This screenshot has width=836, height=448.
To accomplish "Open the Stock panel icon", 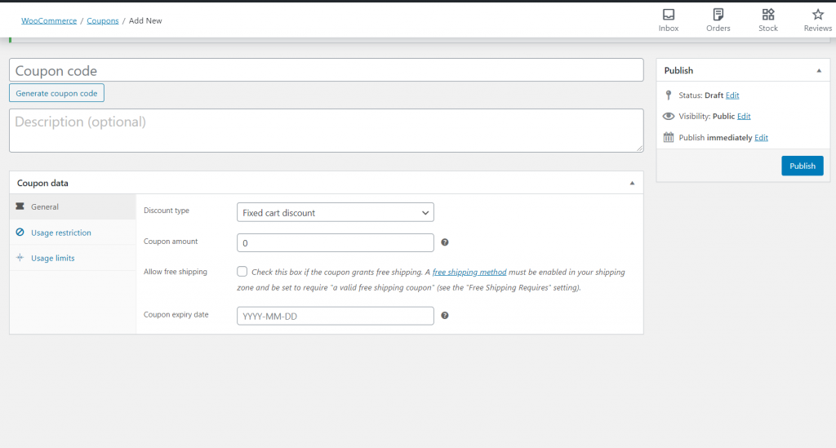I will tap(767, 15).
